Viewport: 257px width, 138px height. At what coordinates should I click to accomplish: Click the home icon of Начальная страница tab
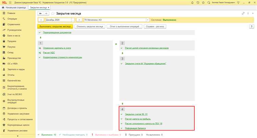3,8
